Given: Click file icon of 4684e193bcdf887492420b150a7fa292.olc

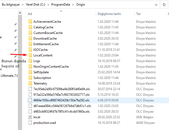Looking at the screenshot, I should pyautogui.click(x=30, y=100).
